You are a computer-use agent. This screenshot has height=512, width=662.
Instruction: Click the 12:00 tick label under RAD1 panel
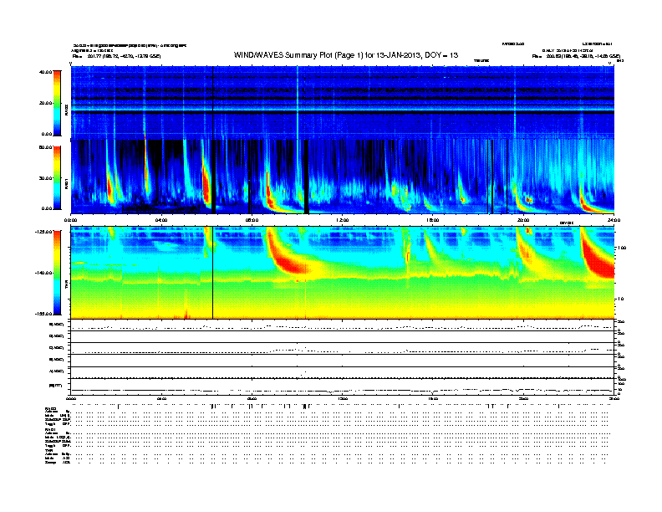coord(343,220)
